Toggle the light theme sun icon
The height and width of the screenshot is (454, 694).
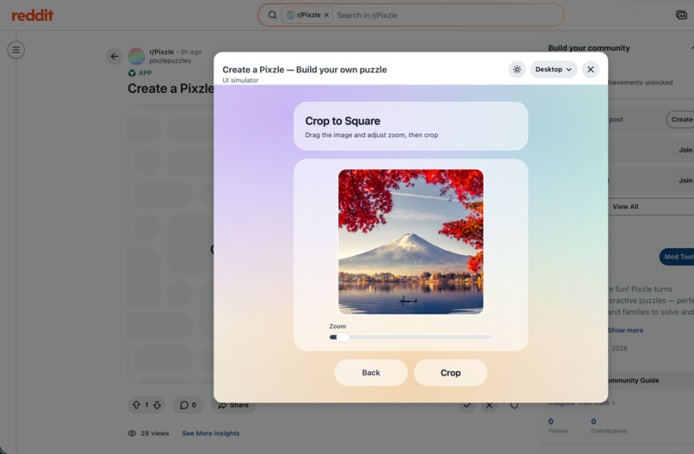517,70
